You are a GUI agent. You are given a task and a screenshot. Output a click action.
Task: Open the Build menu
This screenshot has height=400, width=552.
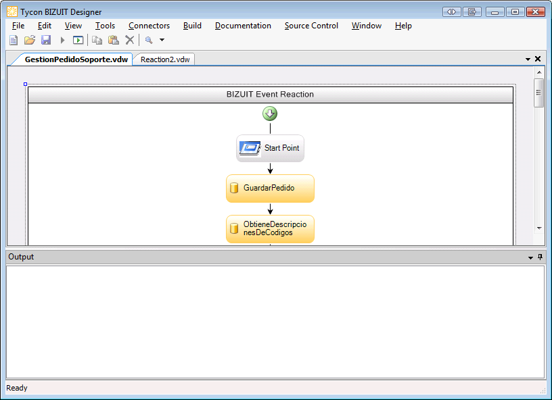click(192, 26)
